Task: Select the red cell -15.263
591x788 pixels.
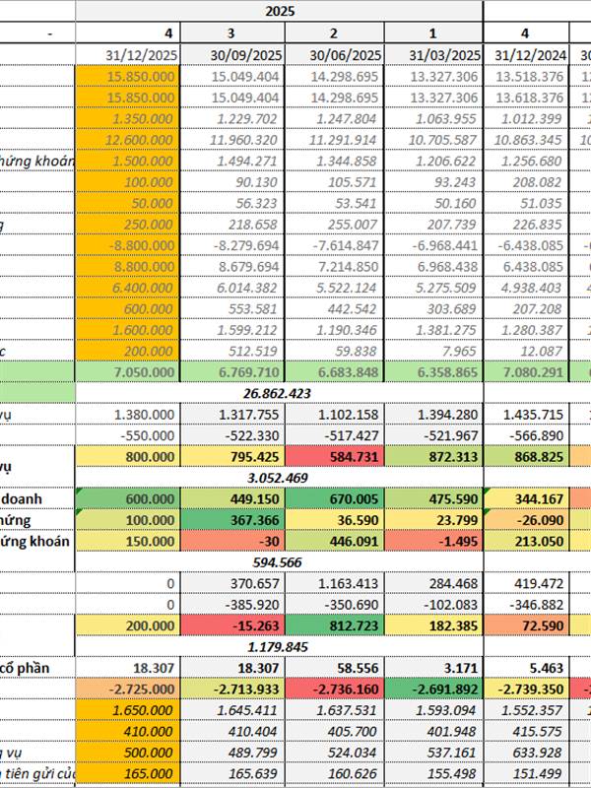Action: (232, 625)
